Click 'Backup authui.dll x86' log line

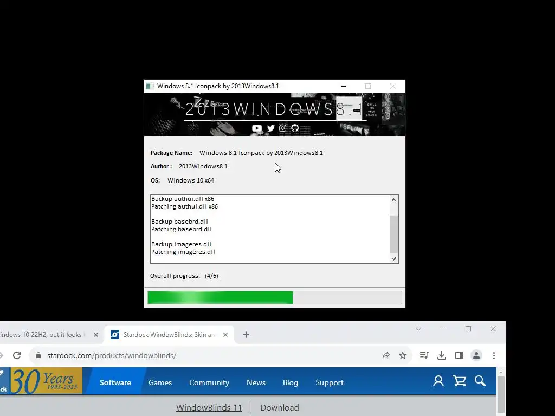pyautogui.click(x=183, y=199)
